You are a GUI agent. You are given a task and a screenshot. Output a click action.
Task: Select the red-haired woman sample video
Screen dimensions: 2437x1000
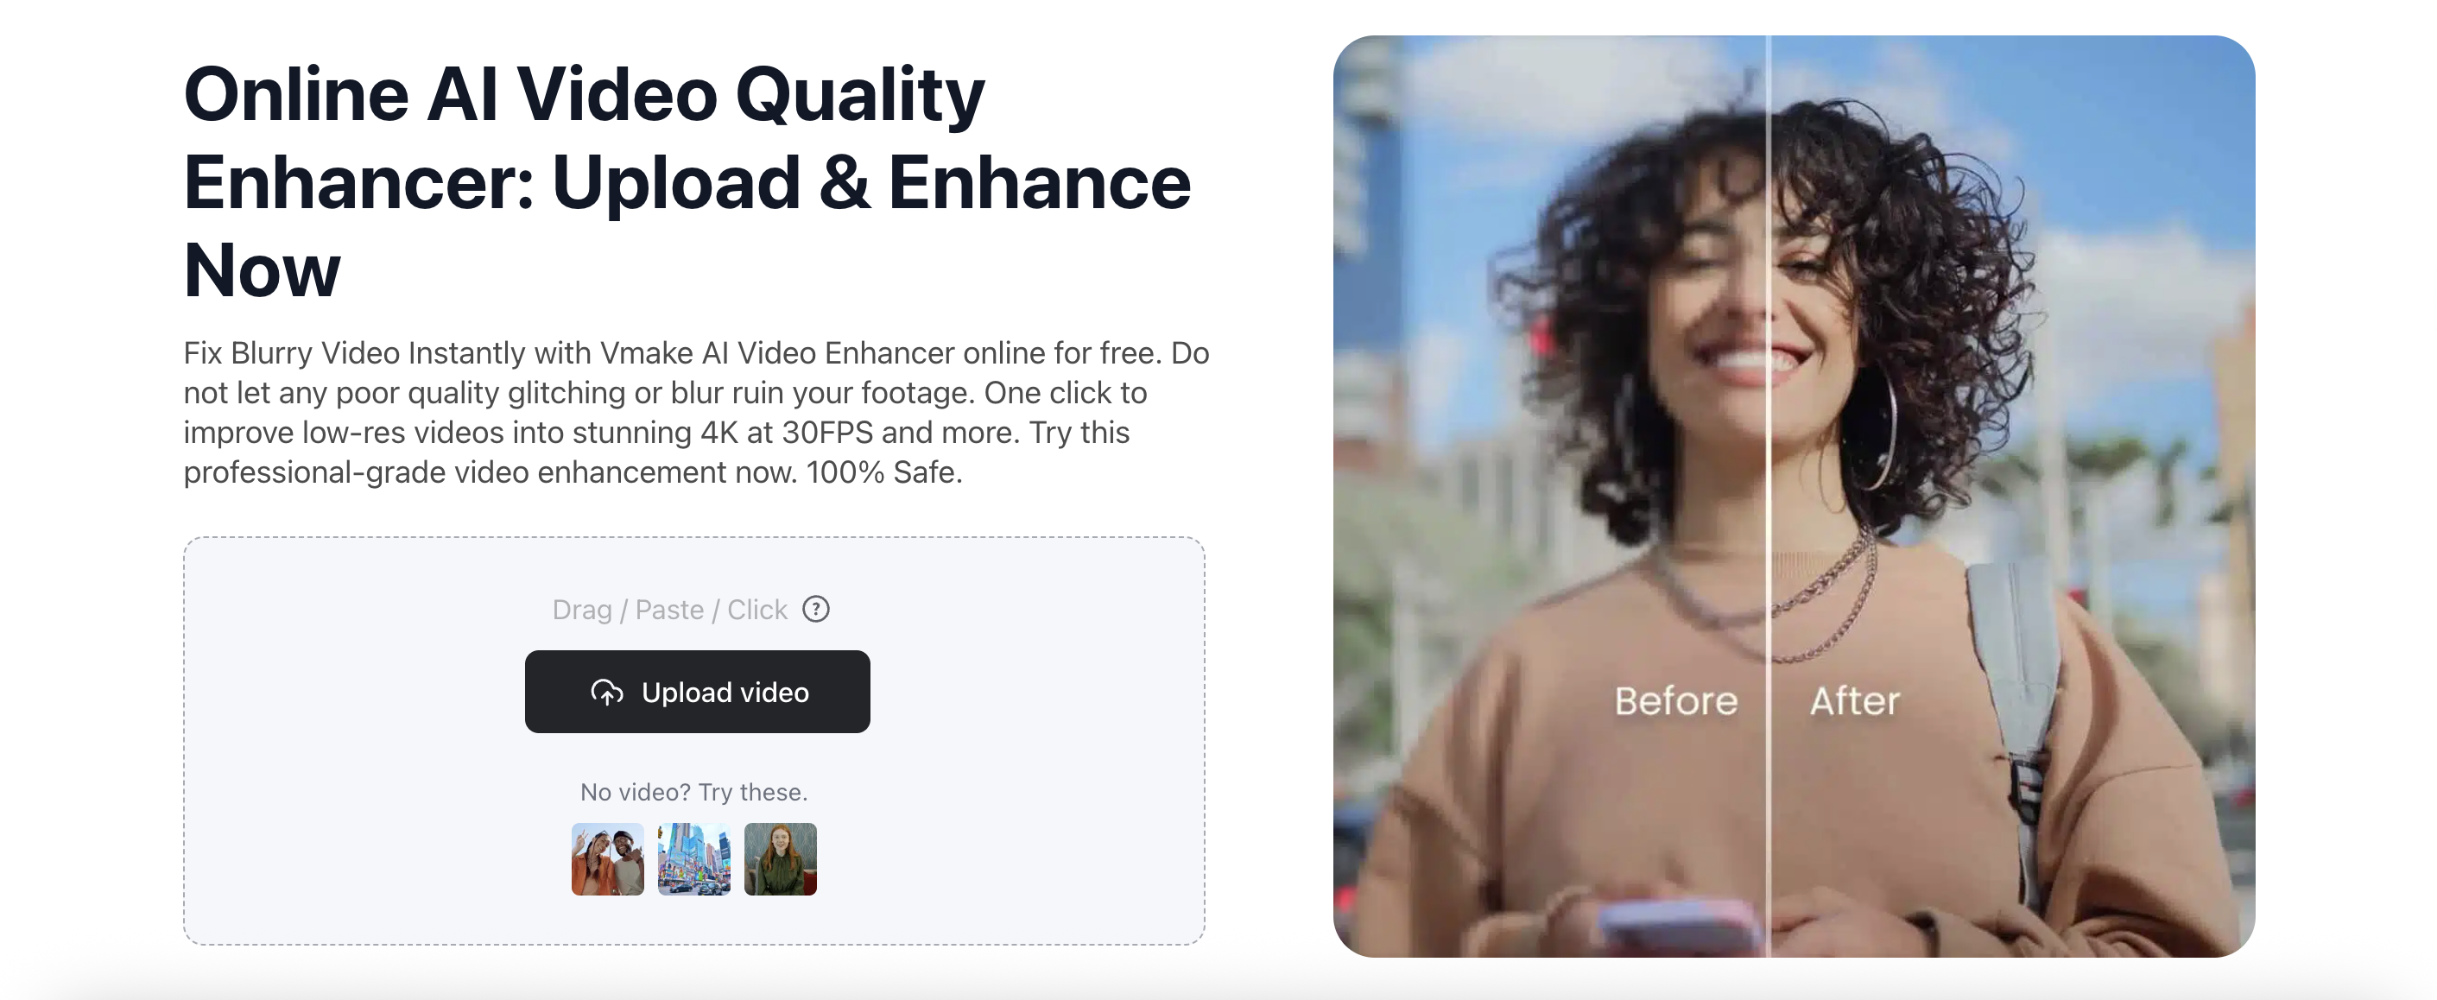(x=781, y=859)
